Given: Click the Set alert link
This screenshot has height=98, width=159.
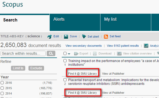Looking at the screenshot, I should pyautogui.click(x=93, y=37).
